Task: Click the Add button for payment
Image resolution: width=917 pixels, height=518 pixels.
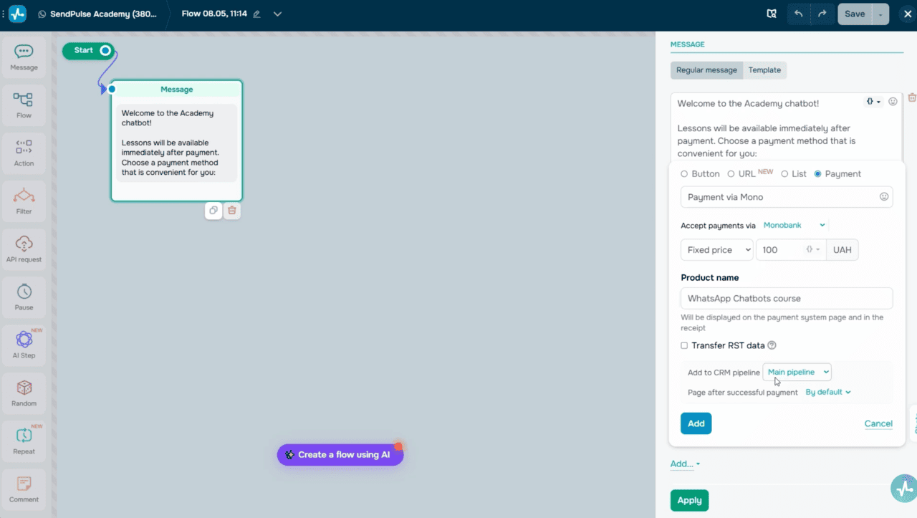Action: click(696, 423)
